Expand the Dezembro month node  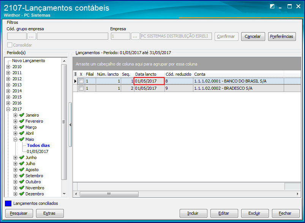[x=15, y=194]
